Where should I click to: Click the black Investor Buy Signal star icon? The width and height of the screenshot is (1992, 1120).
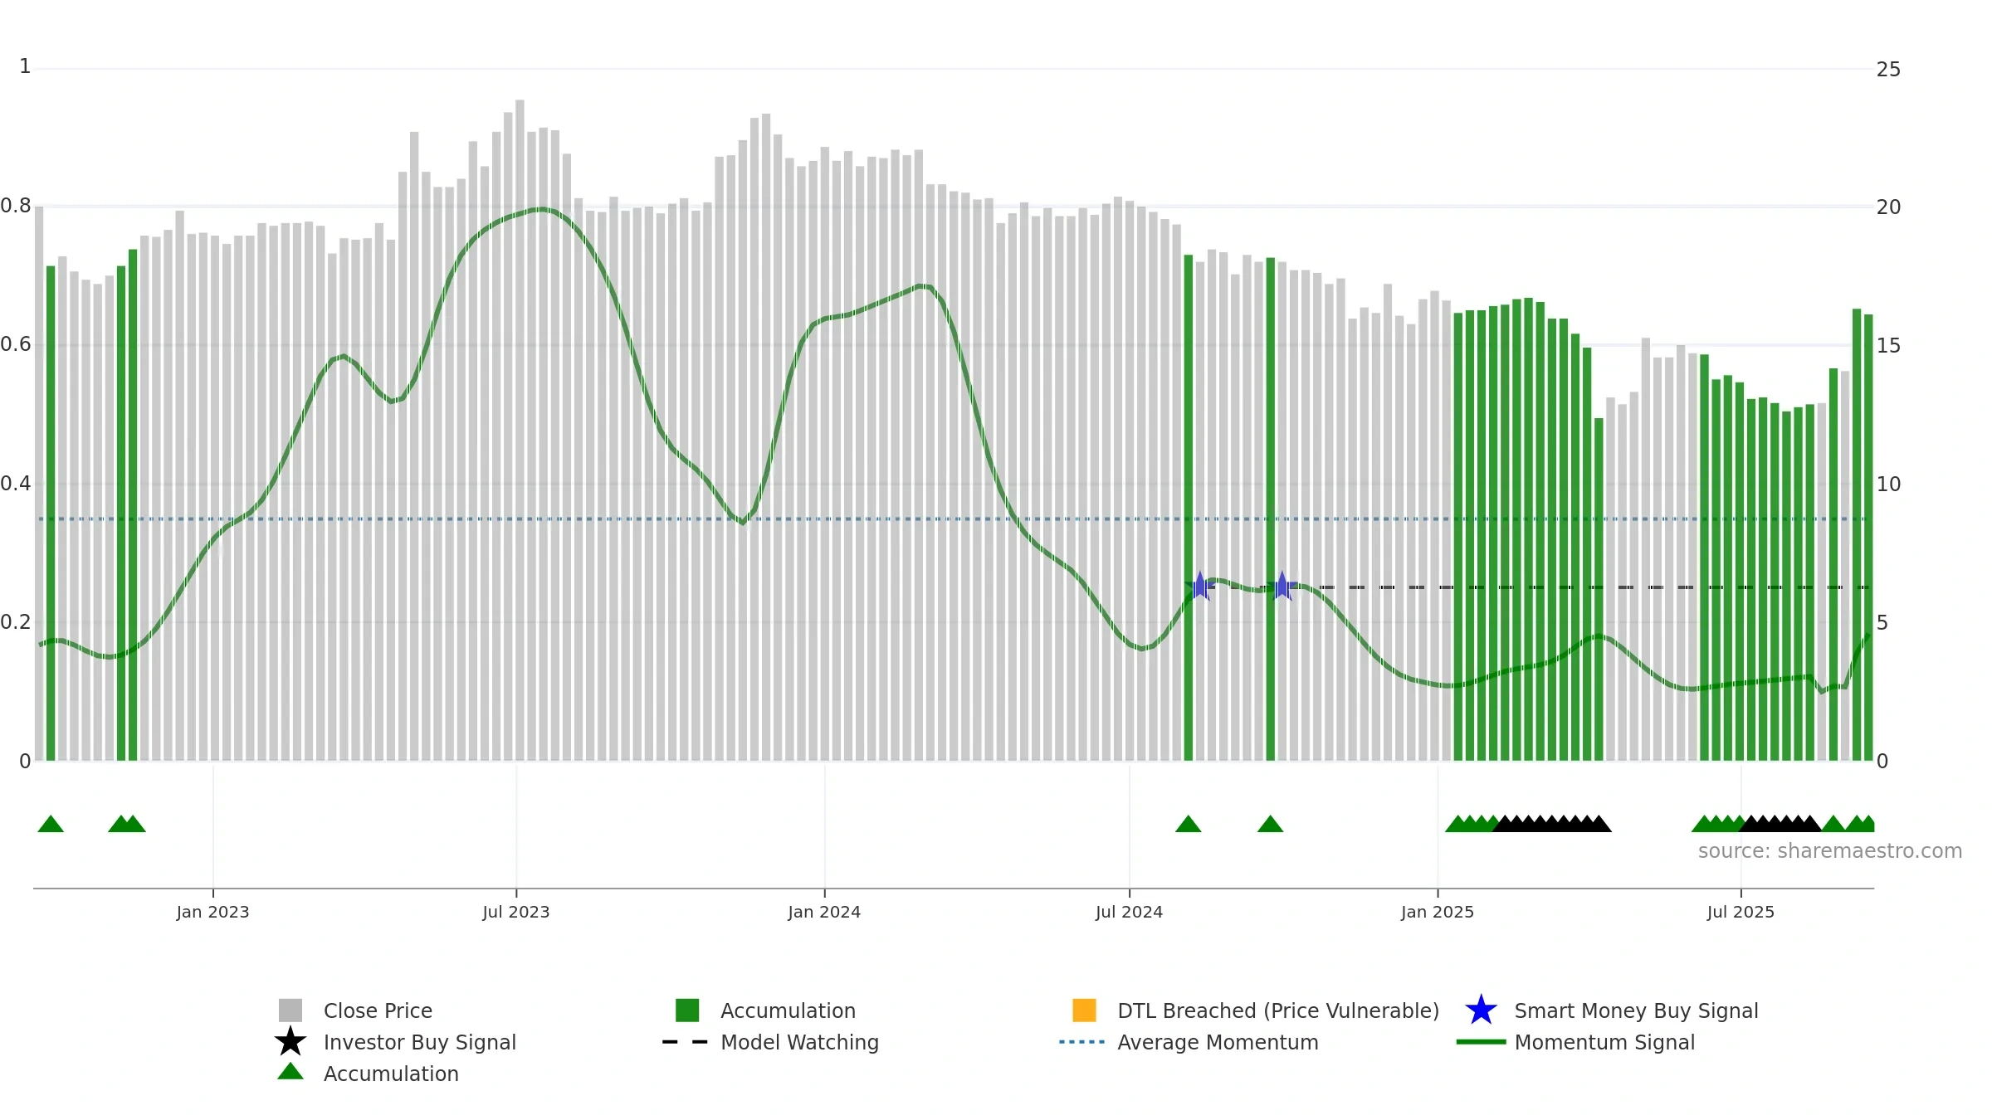click(290, 1042)
